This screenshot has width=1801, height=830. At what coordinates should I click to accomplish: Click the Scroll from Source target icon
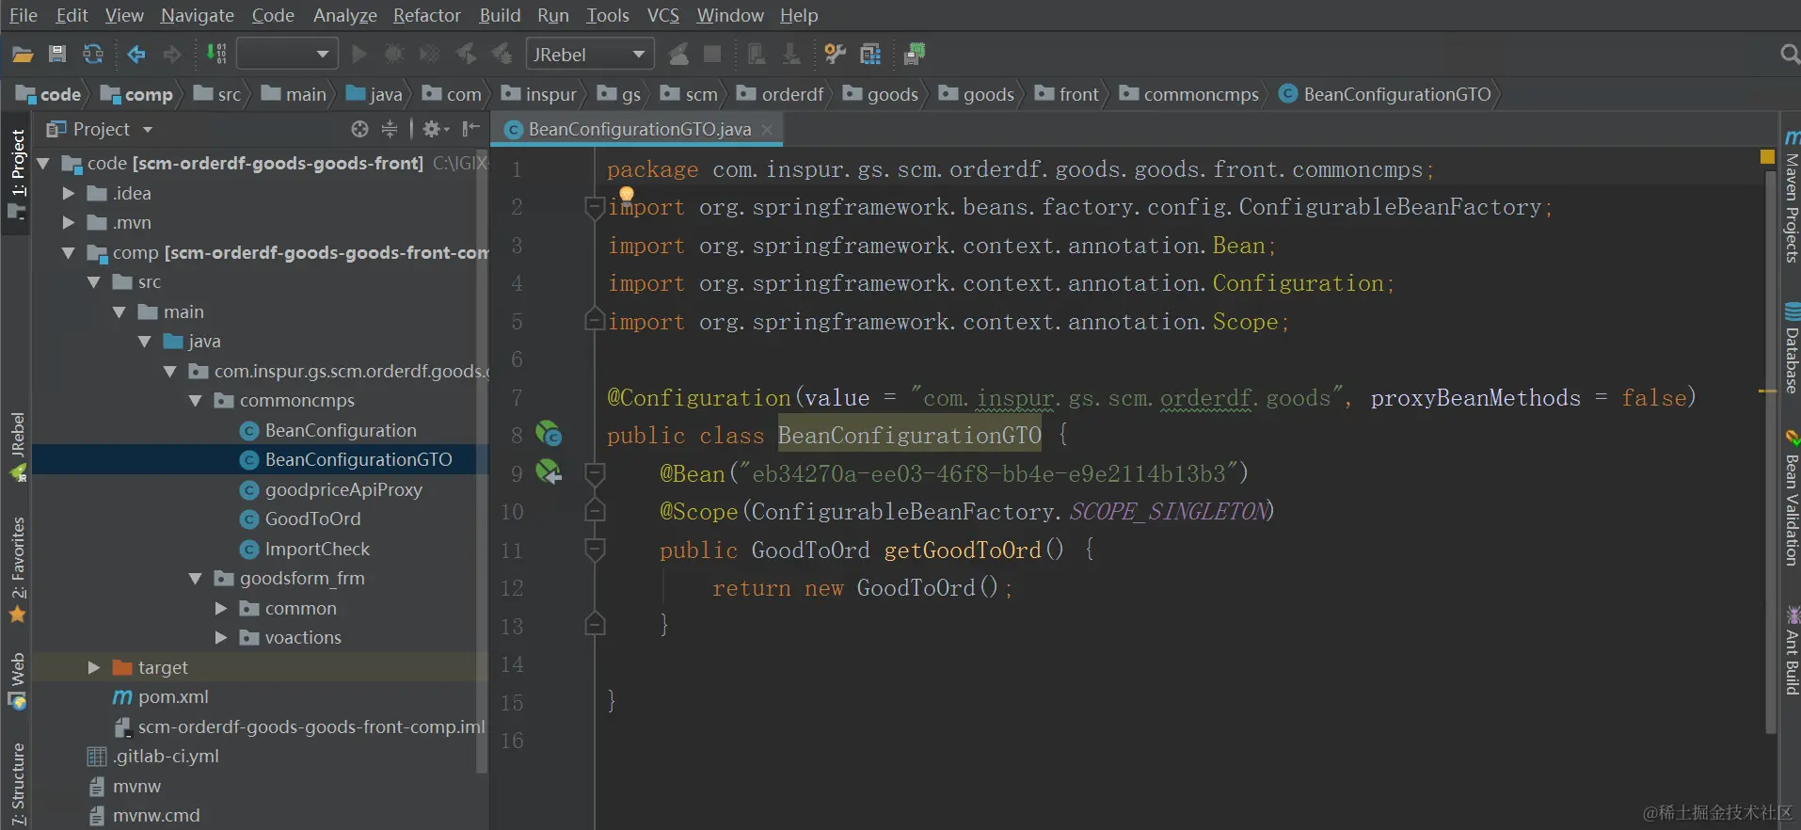pos(359,129)
